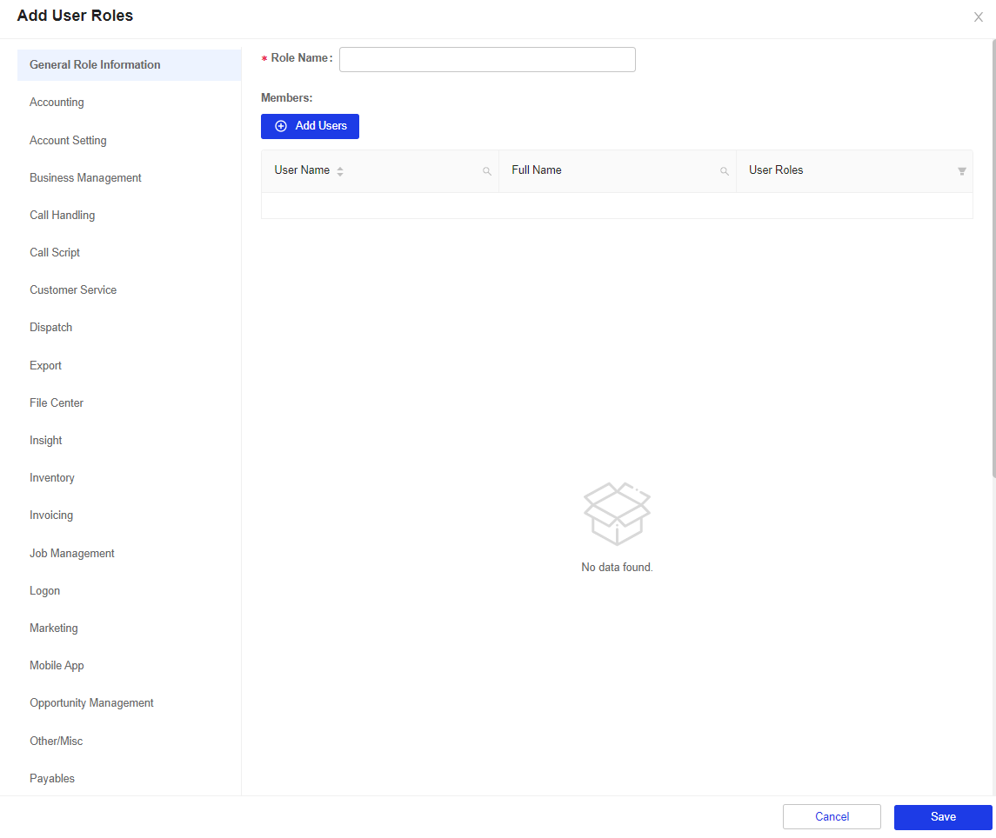Sort the table using the User Name arrows
This screenshot has height=838, width=996.
[339, 171]
